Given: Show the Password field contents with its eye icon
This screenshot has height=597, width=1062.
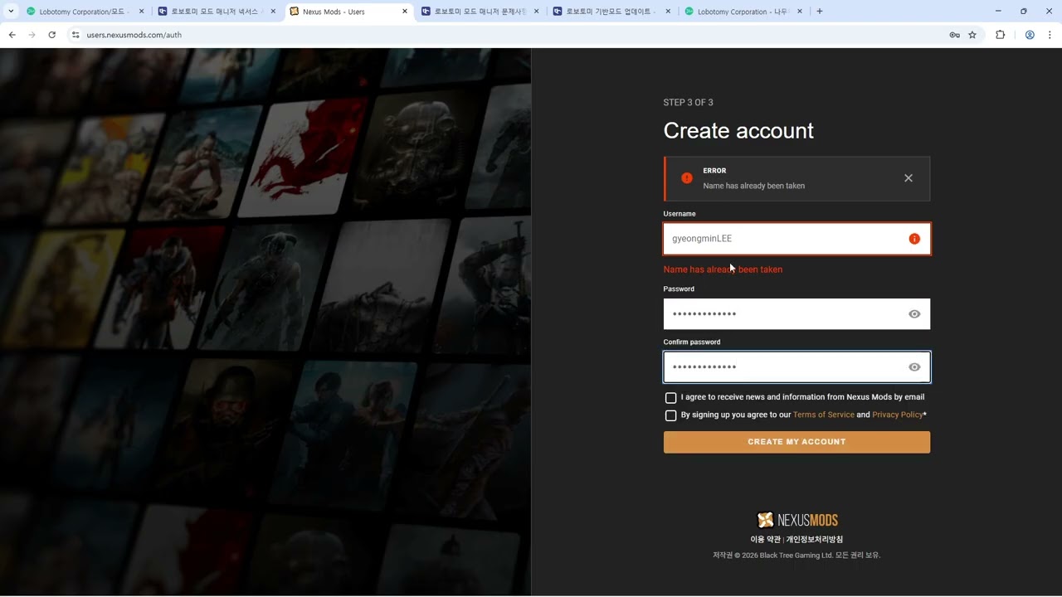Looking at the screenshot, I should pos(914,314).
